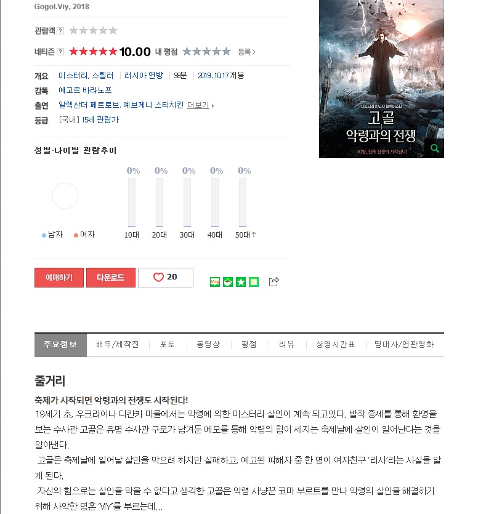Go to the 평점 tab
Viewport: 478px width, 514px height.
click(249, 345)
